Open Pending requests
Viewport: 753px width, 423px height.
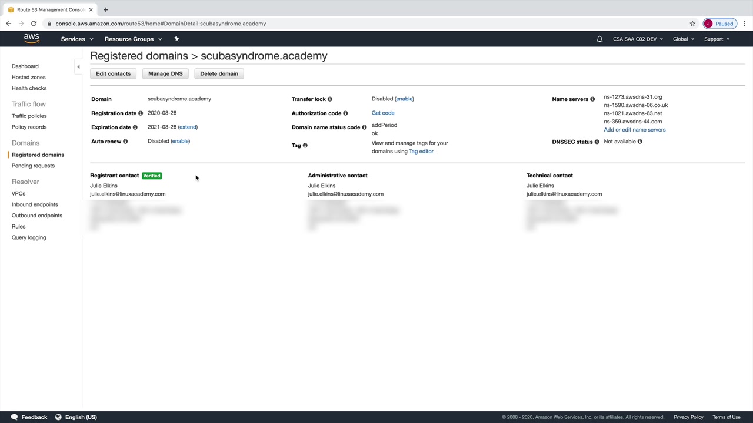[x=34, y=166]
